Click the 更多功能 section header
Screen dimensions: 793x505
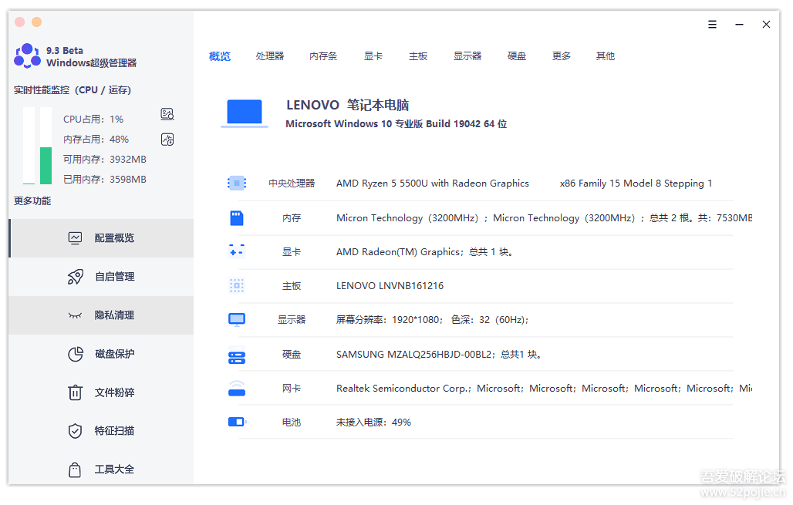[x=32, y=201]
